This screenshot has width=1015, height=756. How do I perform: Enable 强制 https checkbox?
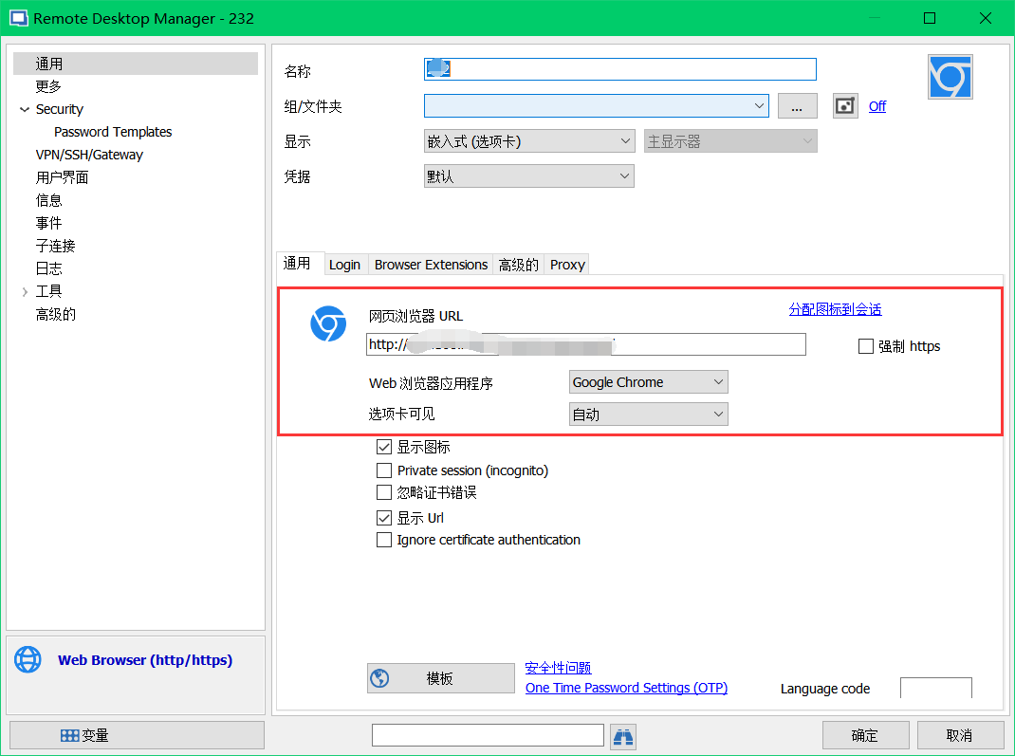pos(866,345)
